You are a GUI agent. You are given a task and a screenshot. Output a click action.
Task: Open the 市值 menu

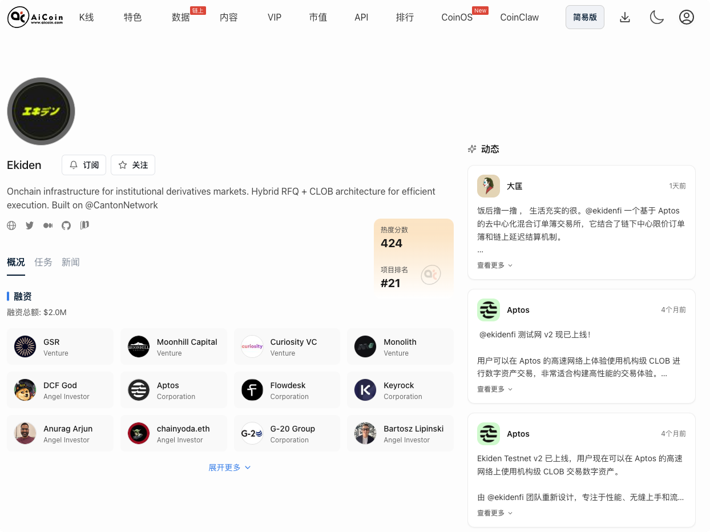318,17
